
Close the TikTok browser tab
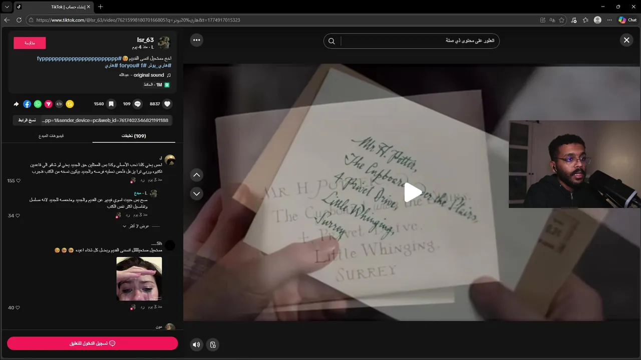[89, 7]
